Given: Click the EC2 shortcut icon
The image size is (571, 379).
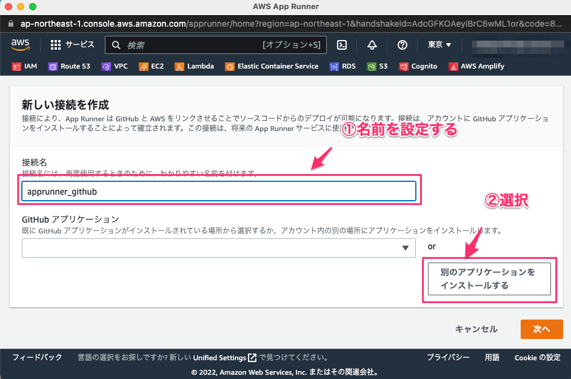Looking at the screenshot, I should click(x=144, y=67).
